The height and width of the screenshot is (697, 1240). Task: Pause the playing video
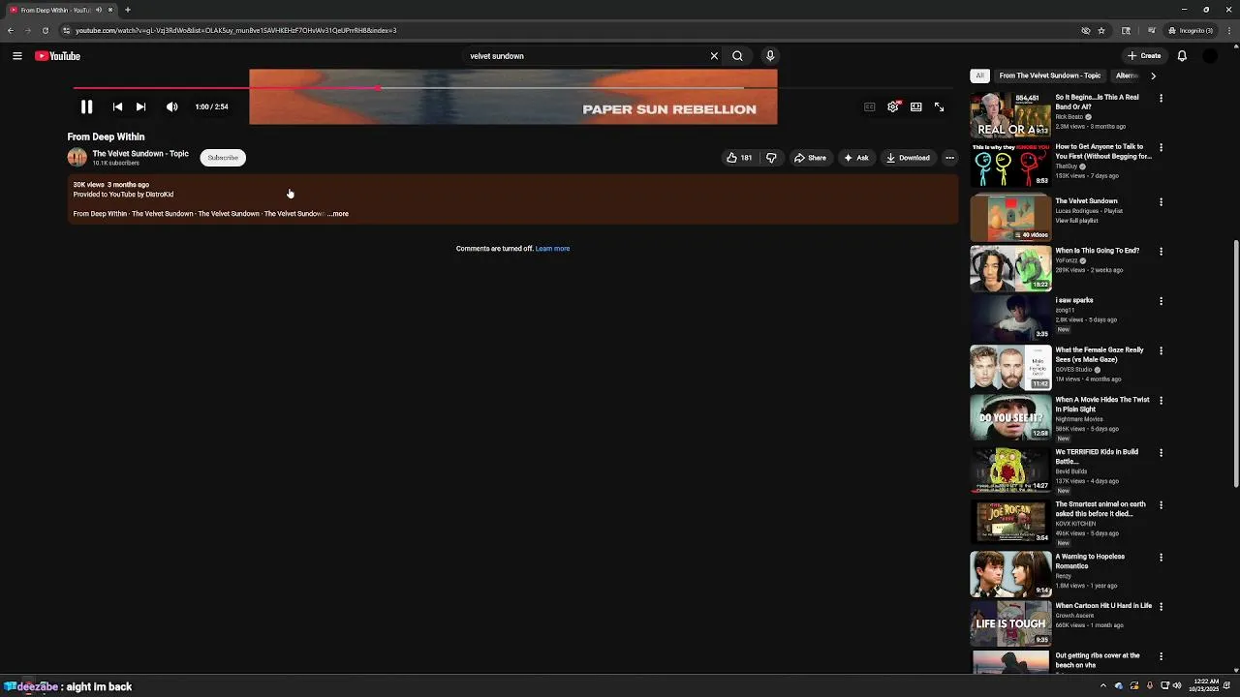click(x=86, y=107)
